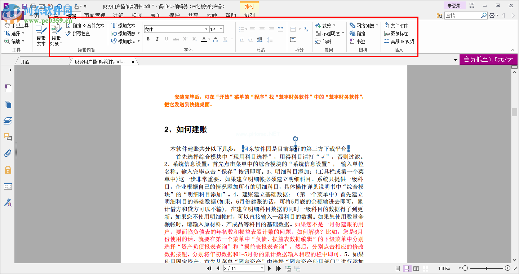Click Image Annotation (图像标注)
The width and height of the screenshot is (519, 274).
click(x=396, y=34)
